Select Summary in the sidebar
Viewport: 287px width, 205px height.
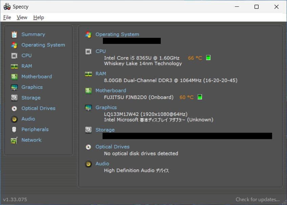point(33,34)
